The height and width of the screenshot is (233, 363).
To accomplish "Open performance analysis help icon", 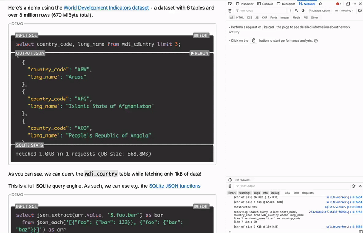I will click(316, 41).
